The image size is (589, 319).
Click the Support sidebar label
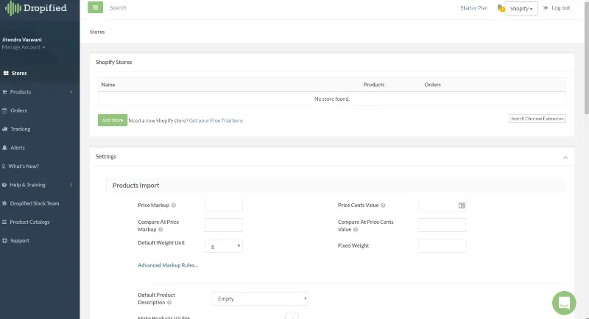pos(20,240)
